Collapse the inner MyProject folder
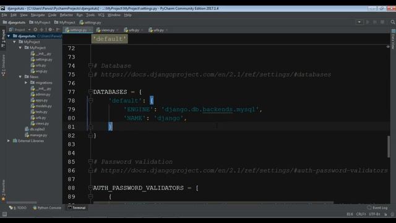 (20, 48)
